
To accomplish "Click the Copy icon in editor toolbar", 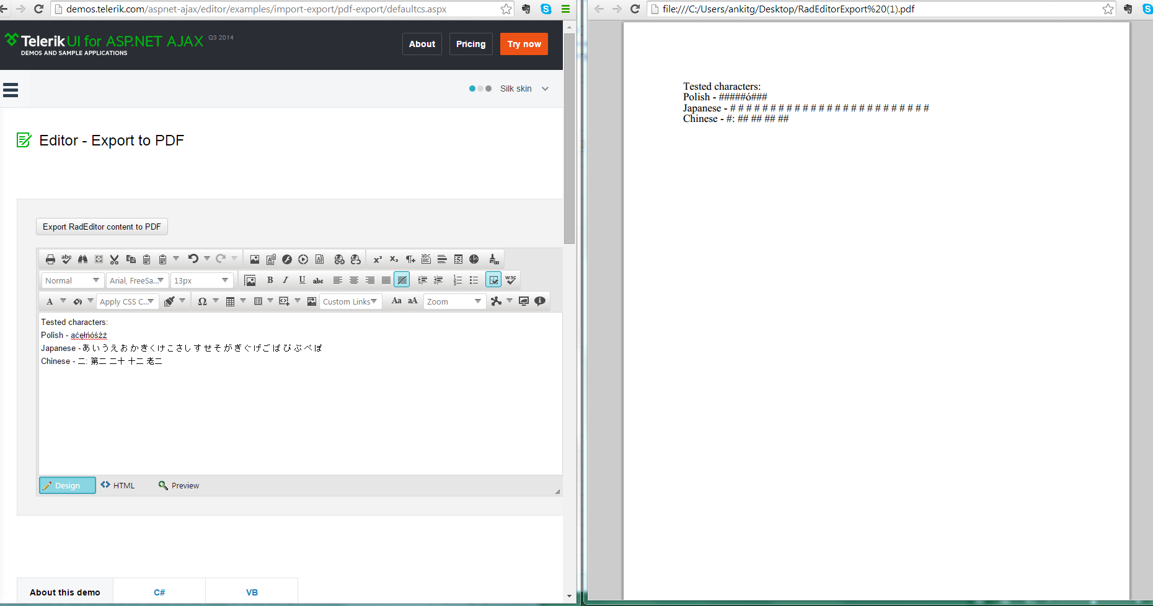I will [x=131, y=259].
